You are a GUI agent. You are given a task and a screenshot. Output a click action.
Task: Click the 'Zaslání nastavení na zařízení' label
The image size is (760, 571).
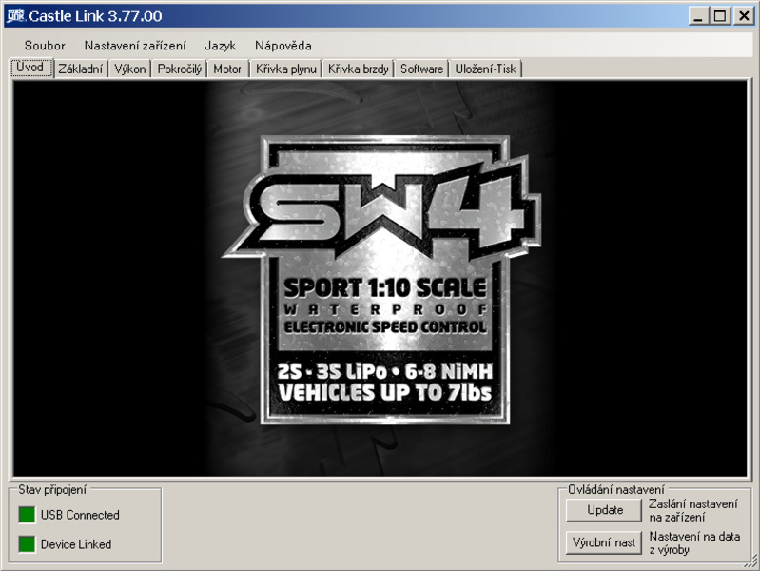(693, 510)
